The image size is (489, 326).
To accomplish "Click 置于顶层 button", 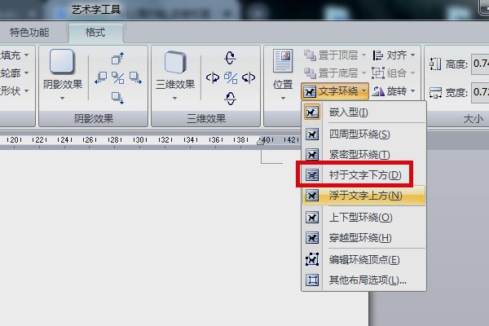I will (331, 55).
